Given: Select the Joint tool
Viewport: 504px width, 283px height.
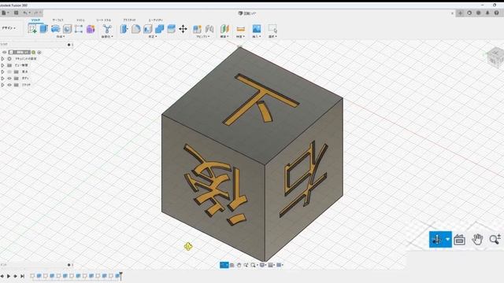Looking at the screenshot, I should [x=209, y=29].
